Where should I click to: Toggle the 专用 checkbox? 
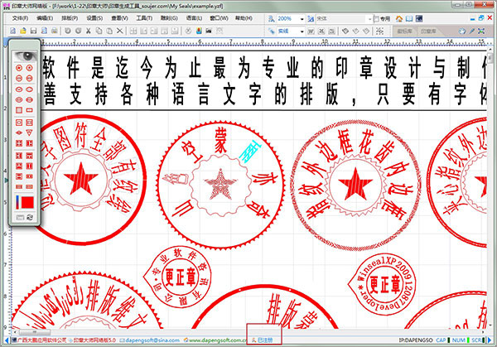pyautogui.click(x=377, y=19)
